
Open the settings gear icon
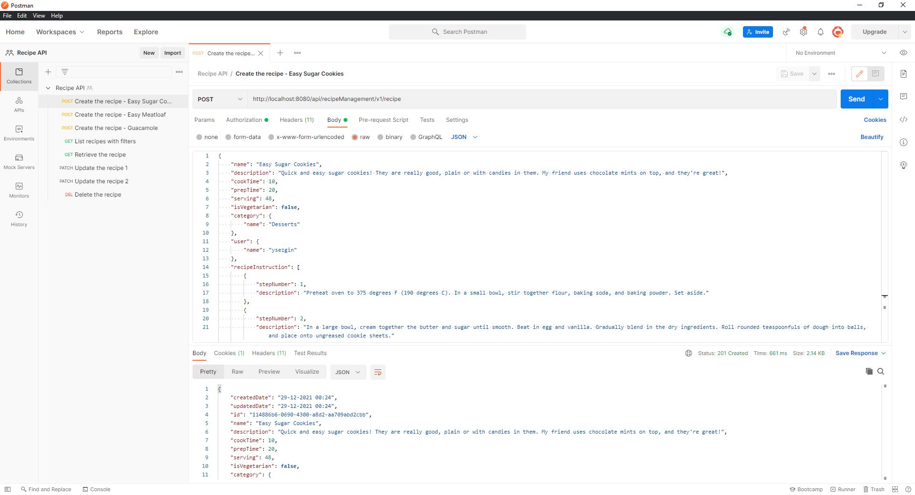803,32
